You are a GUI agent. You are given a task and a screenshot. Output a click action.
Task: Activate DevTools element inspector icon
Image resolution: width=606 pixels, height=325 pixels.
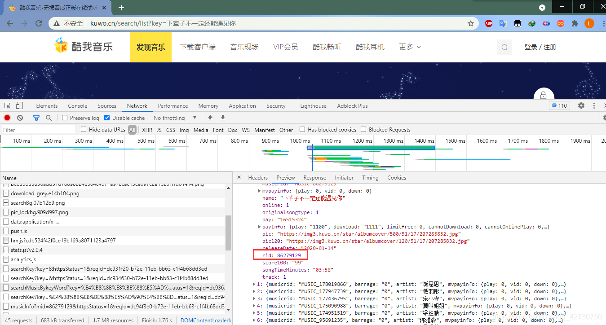coord(8,106)
